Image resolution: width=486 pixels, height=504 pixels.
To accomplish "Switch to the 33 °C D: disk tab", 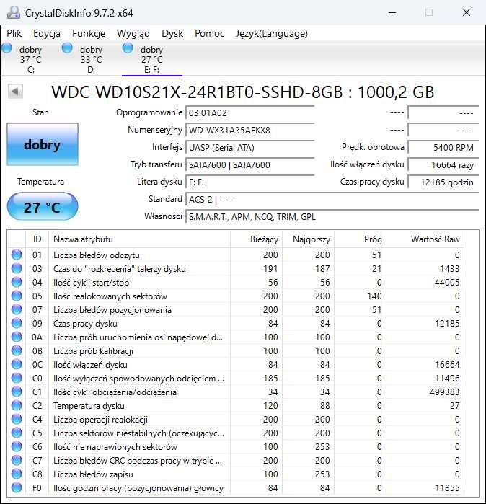I will pyautogui.click(x=92, y=59).
